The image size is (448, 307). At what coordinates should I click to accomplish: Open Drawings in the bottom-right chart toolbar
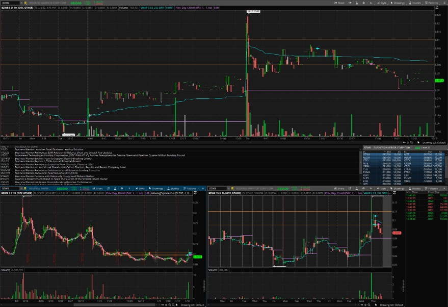398,189
